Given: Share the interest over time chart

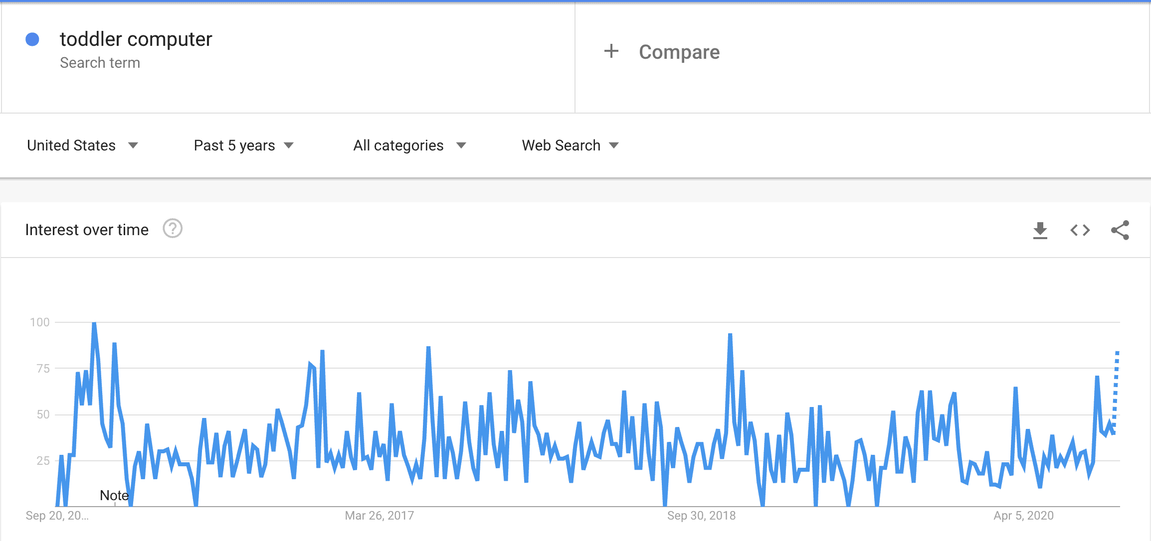Looking at the screenshot, I should [1120, 230].
